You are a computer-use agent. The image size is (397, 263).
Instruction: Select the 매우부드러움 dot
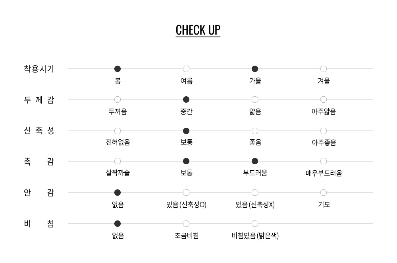(x=324, y=161)
